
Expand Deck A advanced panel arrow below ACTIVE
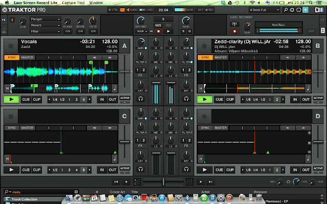click(125, 103)
